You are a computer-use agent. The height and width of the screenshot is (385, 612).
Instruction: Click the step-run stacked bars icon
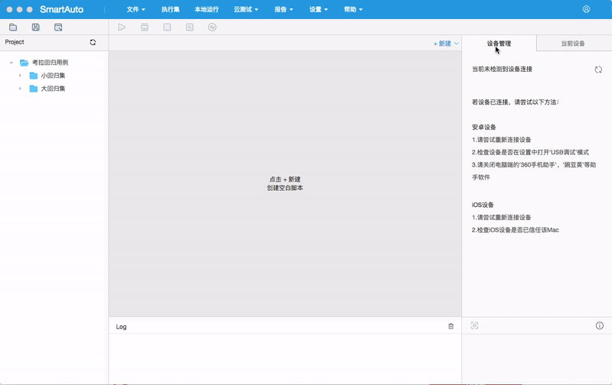tap(145, 27)
